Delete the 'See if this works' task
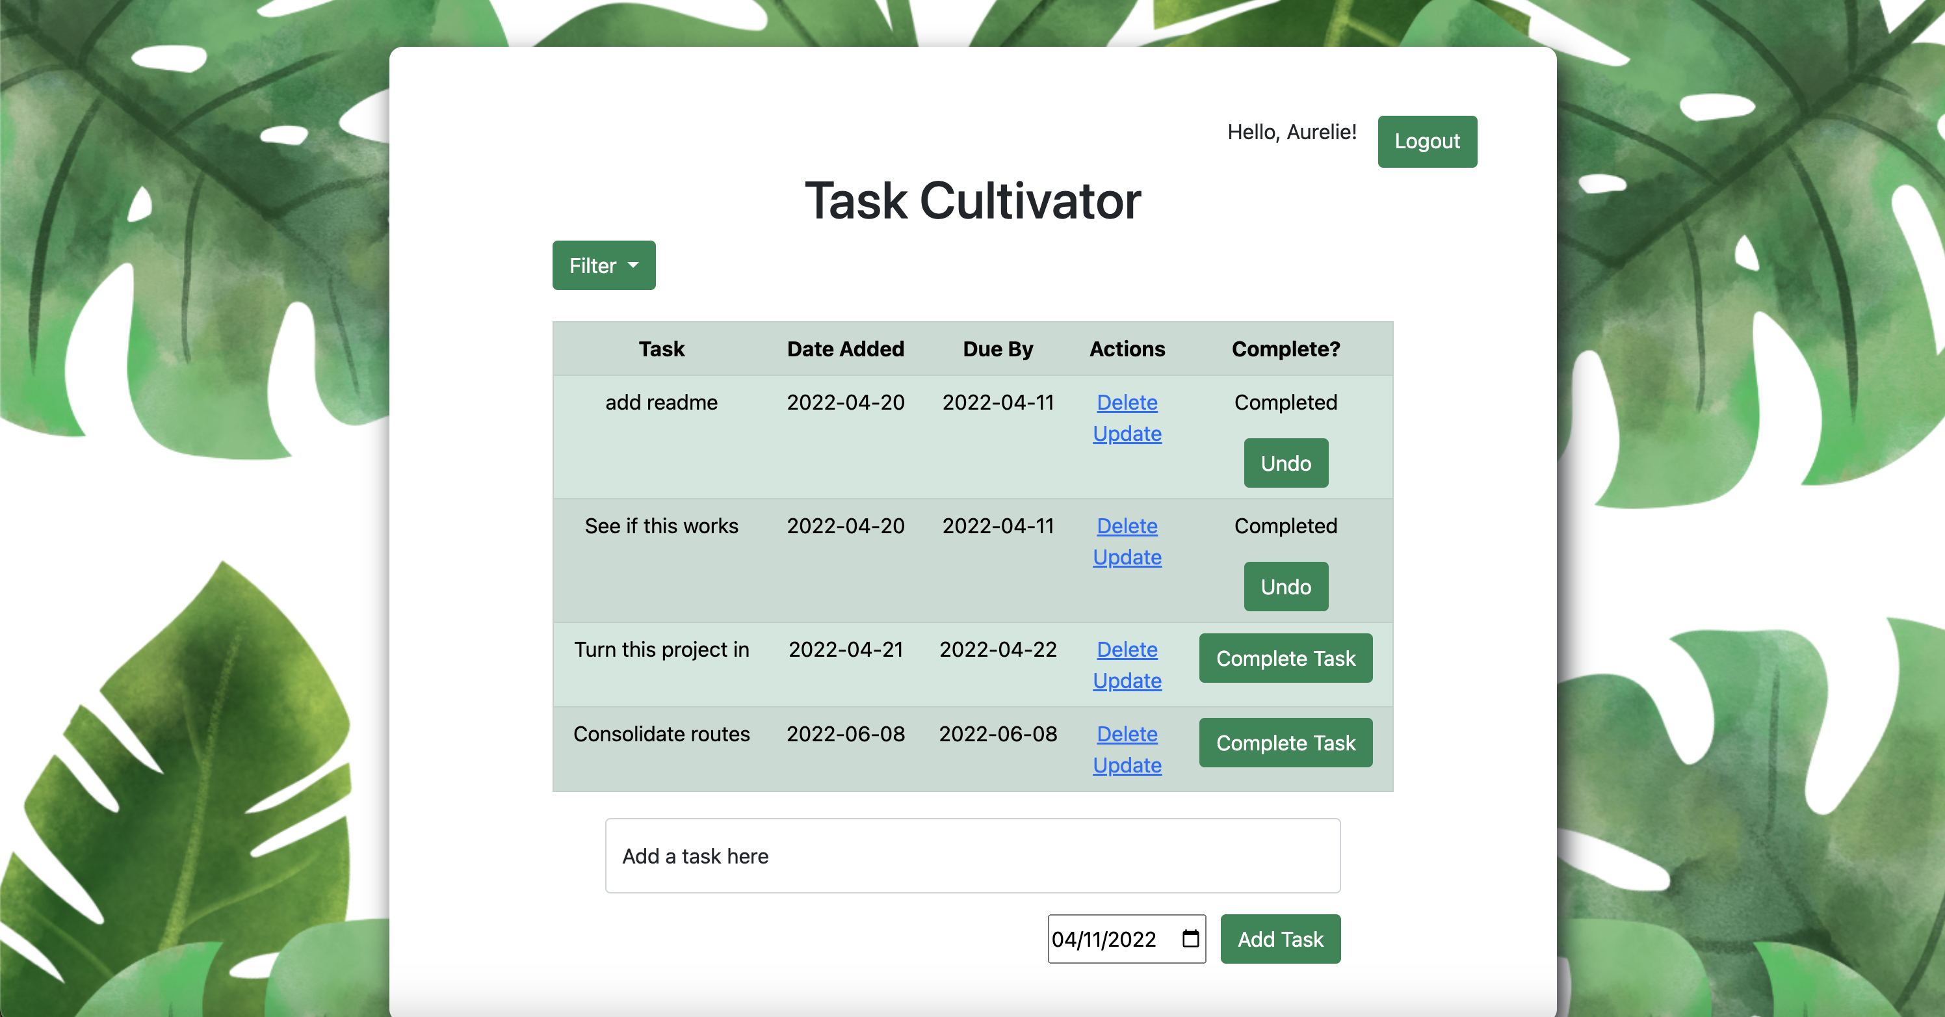 coord(1127,526)
